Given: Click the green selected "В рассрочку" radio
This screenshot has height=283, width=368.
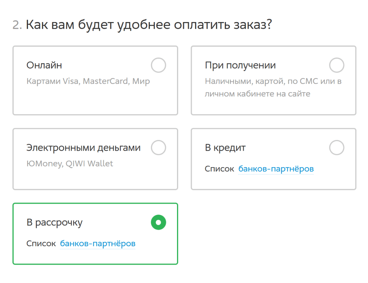Looking at the screenshot, I should 158,222.
